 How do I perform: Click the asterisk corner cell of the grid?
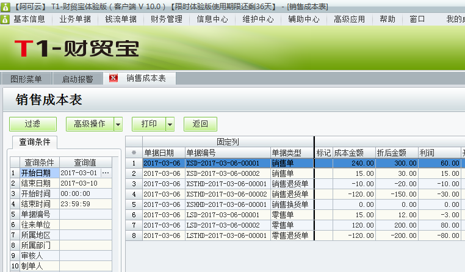134,153
